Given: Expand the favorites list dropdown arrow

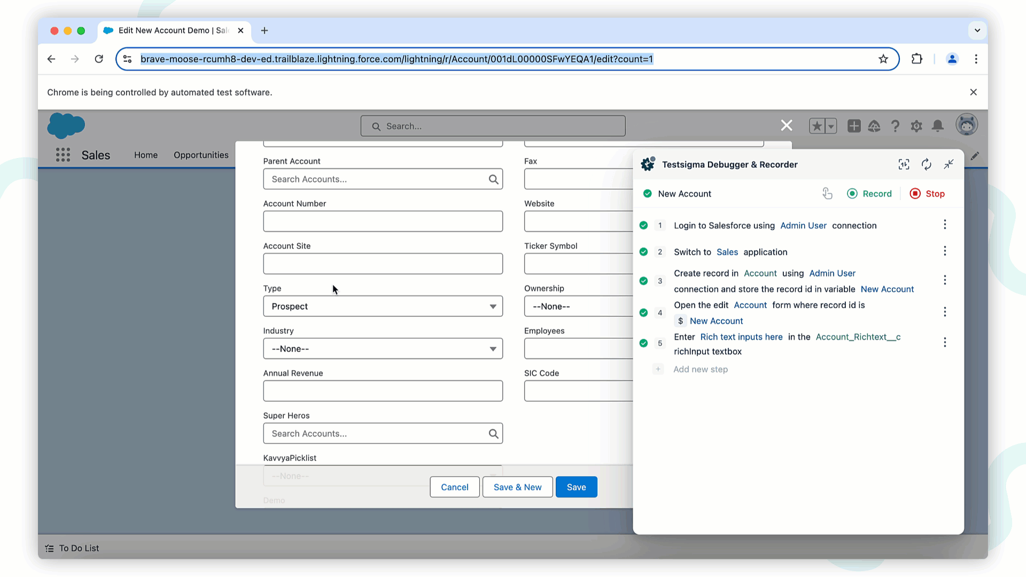Looking at the screenshot, I should pyautogui.click(x=831, y=126).
